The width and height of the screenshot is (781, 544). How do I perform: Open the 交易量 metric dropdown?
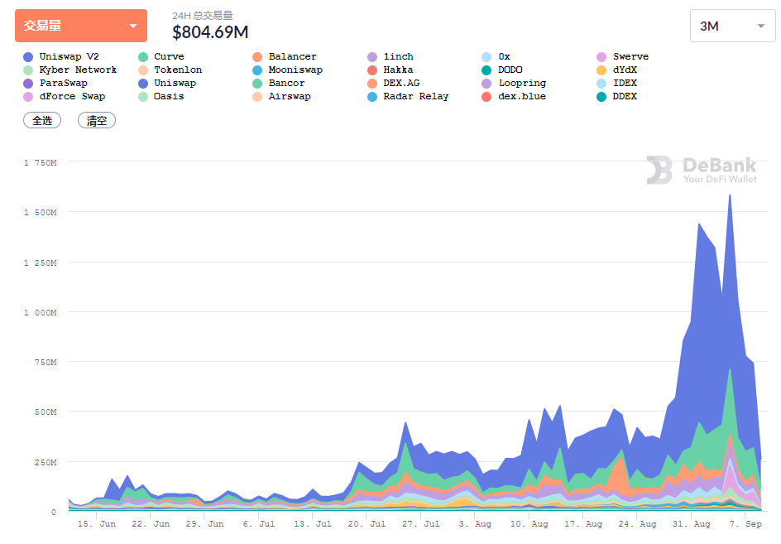81,26
